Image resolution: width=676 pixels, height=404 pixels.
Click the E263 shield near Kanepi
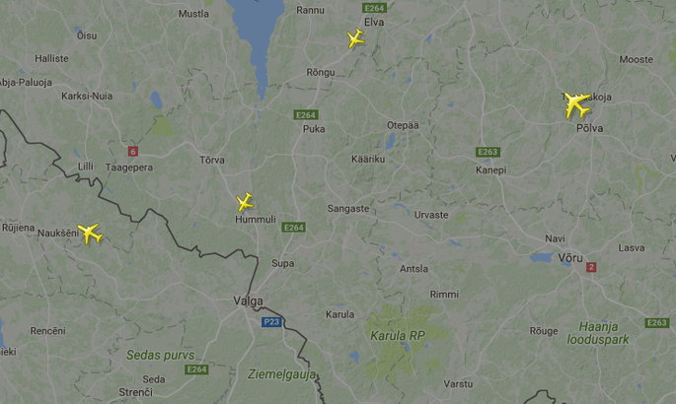[x=488, y=152]
